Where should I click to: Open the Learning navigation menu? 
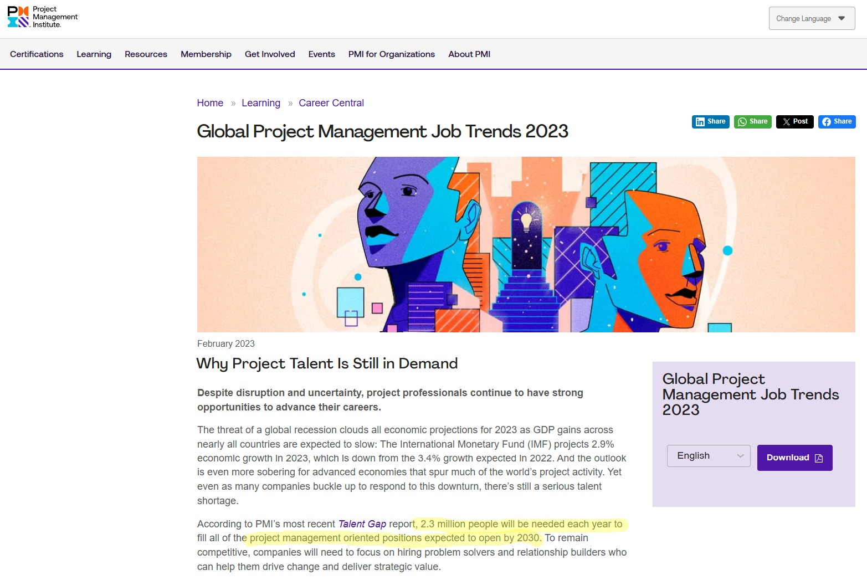point(94,54)
